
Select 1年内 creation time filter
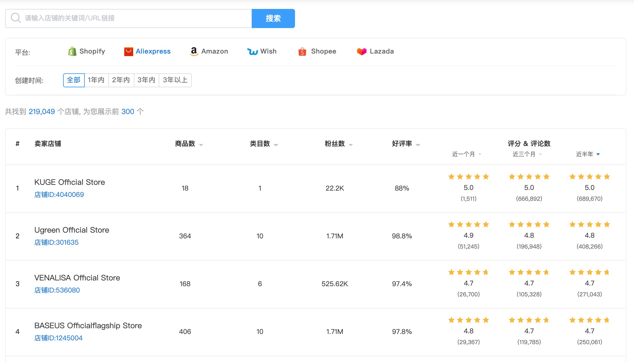96,80
